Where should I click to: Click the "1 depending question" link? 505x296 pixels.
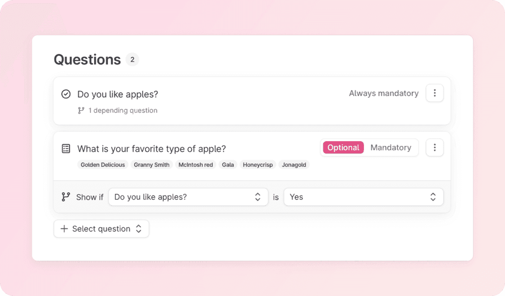pyautogui.click(x=123, y=111)
